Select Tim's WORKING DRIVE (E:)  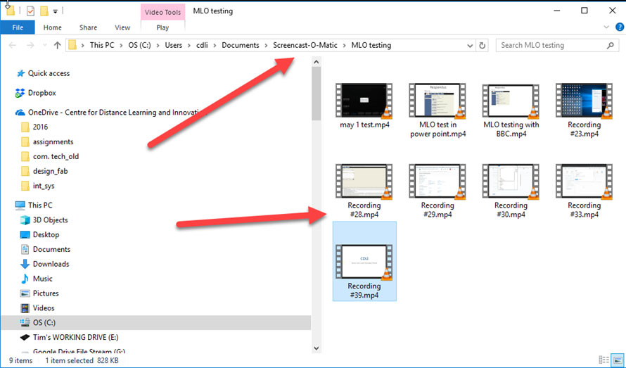pos(70,337)
